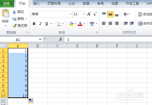Center text horizontally
152x105 pixels.
[110, 23]
